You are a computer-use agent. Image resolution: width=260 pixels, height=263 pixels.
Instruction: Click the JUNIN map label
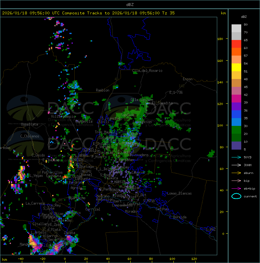115,190
